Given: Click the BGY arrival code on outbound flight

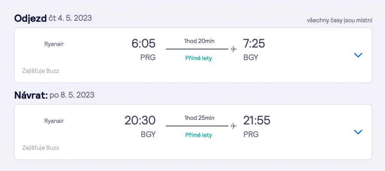Looking at the screenshot, I should click(x=251, y=58).
